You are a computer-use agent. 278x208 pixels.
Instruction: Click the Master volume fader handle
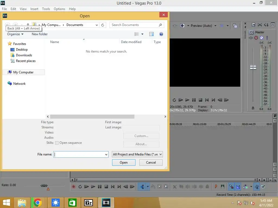coord(253,67)
